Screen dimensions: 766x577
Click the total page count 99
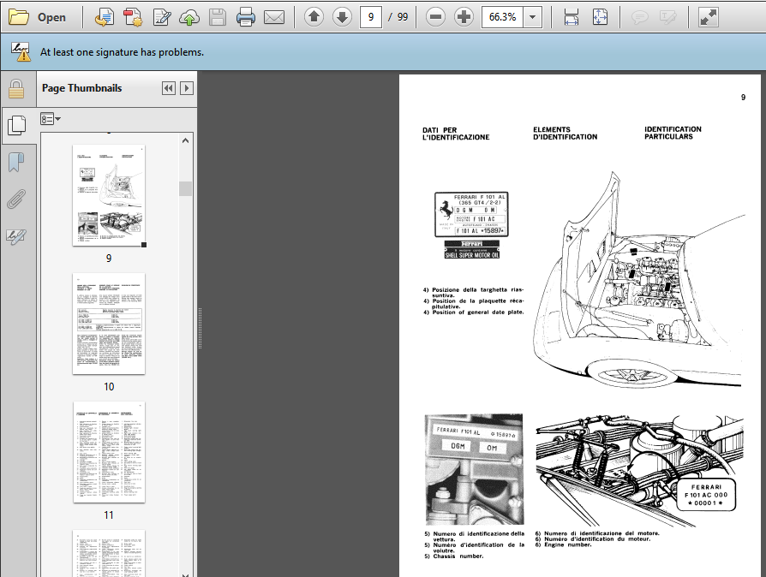[403, 17]
